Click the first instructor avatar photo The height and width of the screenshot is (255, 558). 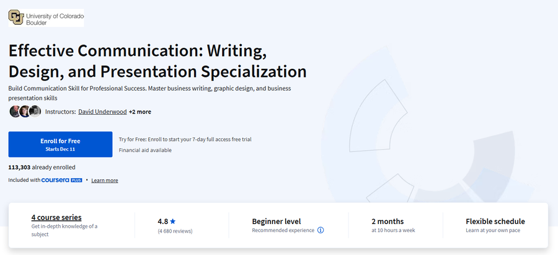pos(15,112)
